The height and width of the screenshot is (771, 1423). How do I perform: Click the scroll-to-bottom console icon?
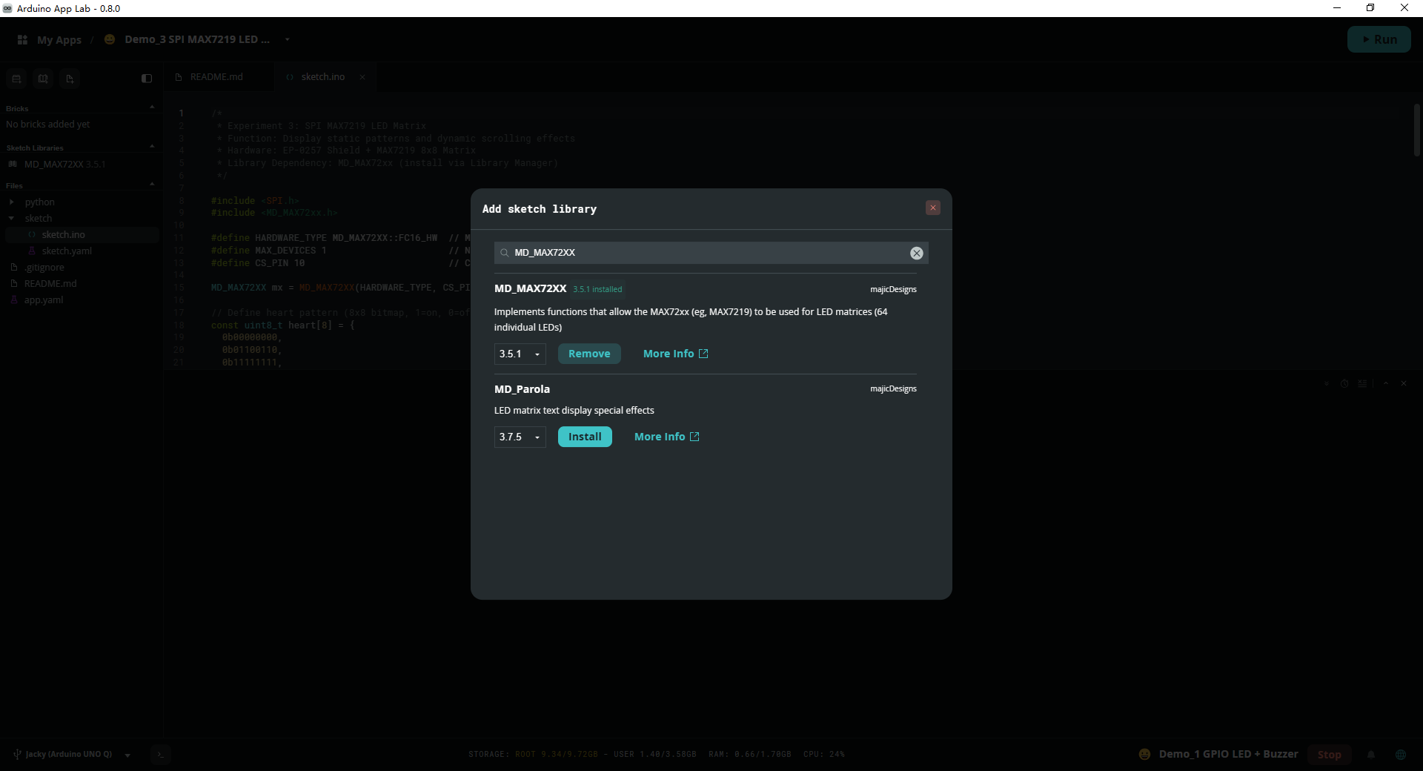(1327, 383)
